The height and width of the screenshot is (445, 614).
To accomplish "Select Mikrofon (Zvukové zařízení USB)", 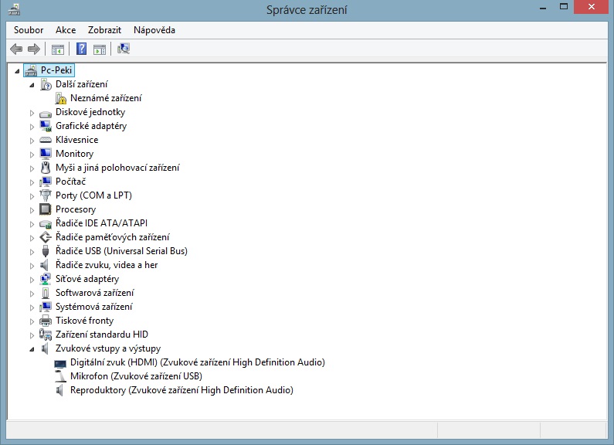I will [x=136, y=376].
